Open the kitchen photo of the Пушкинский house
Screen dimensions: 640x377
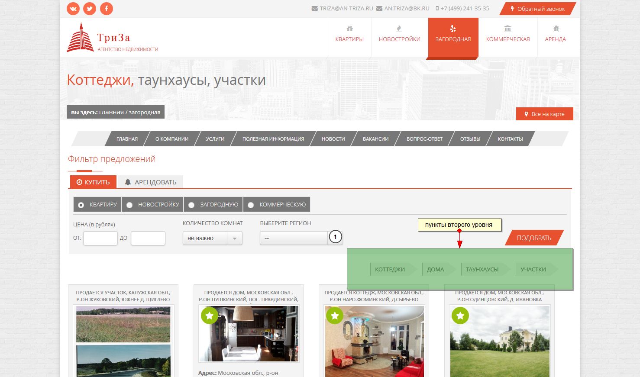point(249,333)
